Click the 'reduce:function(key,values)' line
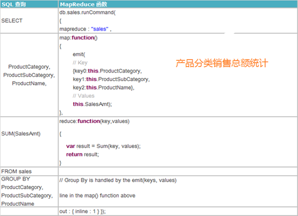Image resolution: width=298 pixels, height=216 pixels. pos(94,121)
